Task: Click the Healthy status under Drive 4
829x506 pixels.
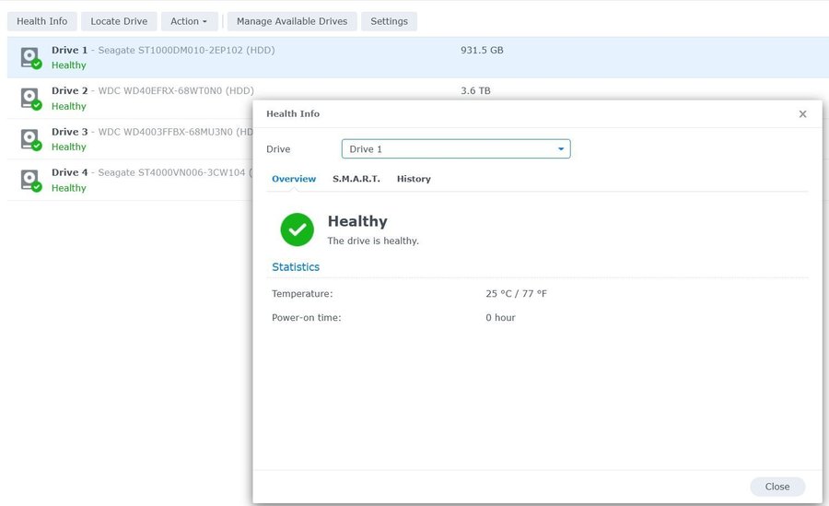Action: [69, 188]
